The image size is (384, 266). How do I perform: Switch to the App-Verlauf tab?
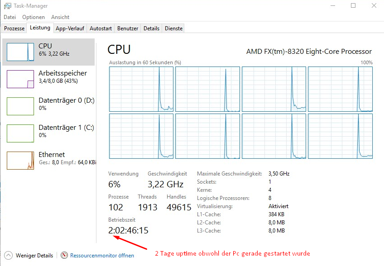[70, 28]
